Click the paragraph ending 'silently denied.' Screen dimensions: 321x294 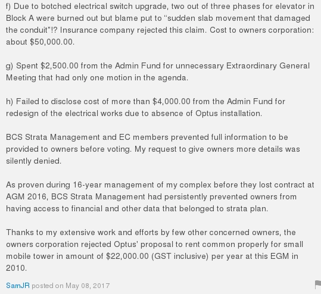point(153,149)
